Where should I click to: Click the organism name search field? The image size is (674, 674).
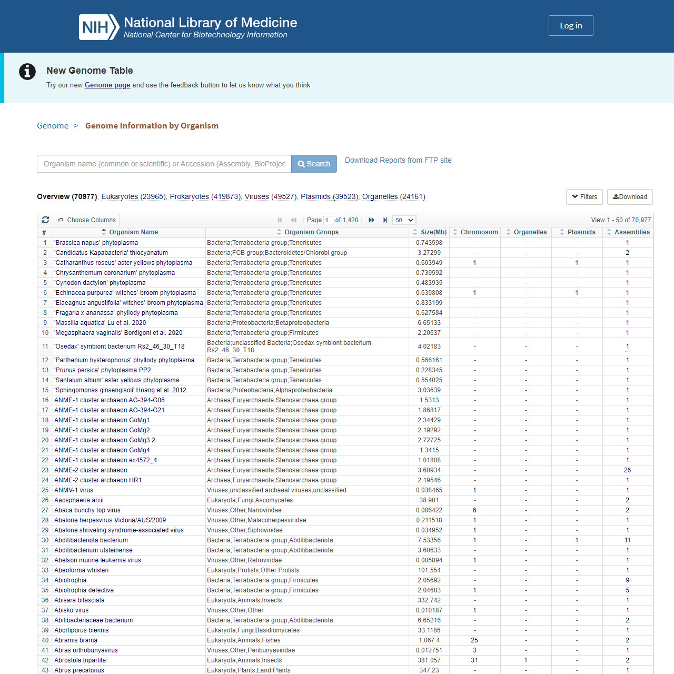point(164,164)
